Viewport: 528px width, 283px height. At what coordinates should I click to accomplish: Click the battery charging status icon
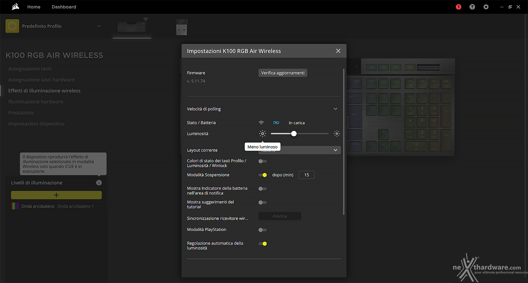click(x=276, y=123)
